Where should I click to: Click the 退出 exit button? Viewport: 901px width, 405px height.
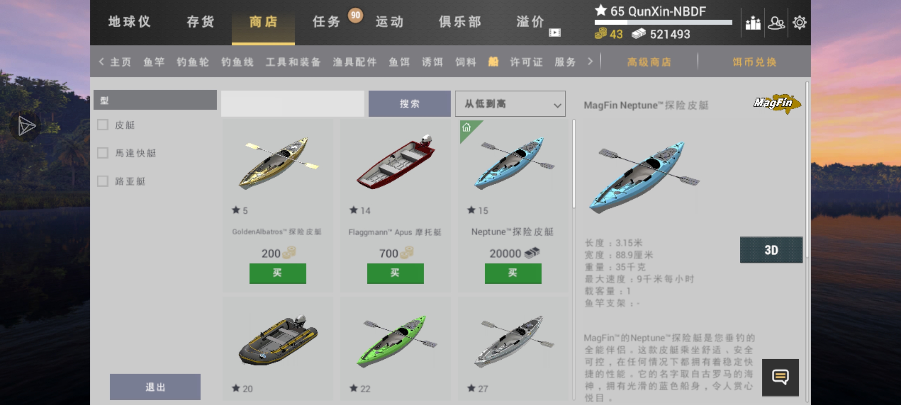tap(155, 387)
